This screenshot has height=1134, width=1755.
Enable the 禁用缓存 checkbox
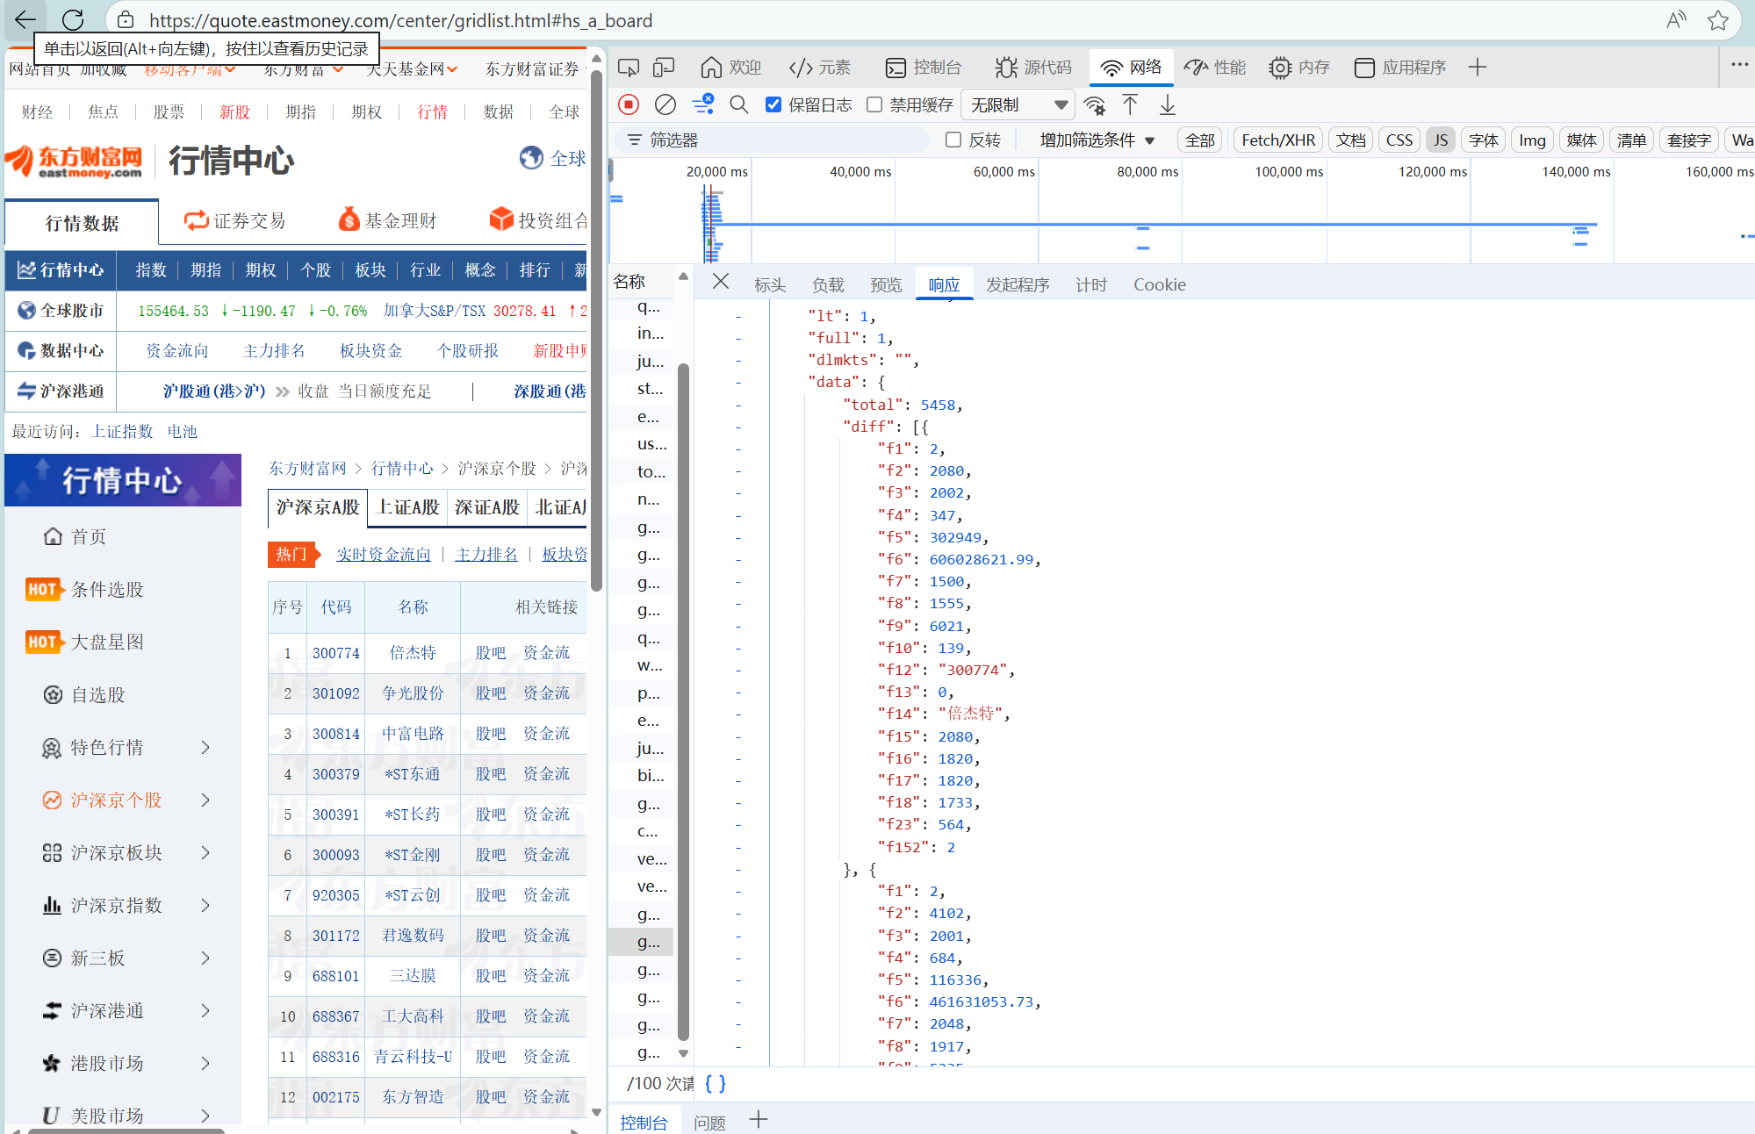(874, 105)
